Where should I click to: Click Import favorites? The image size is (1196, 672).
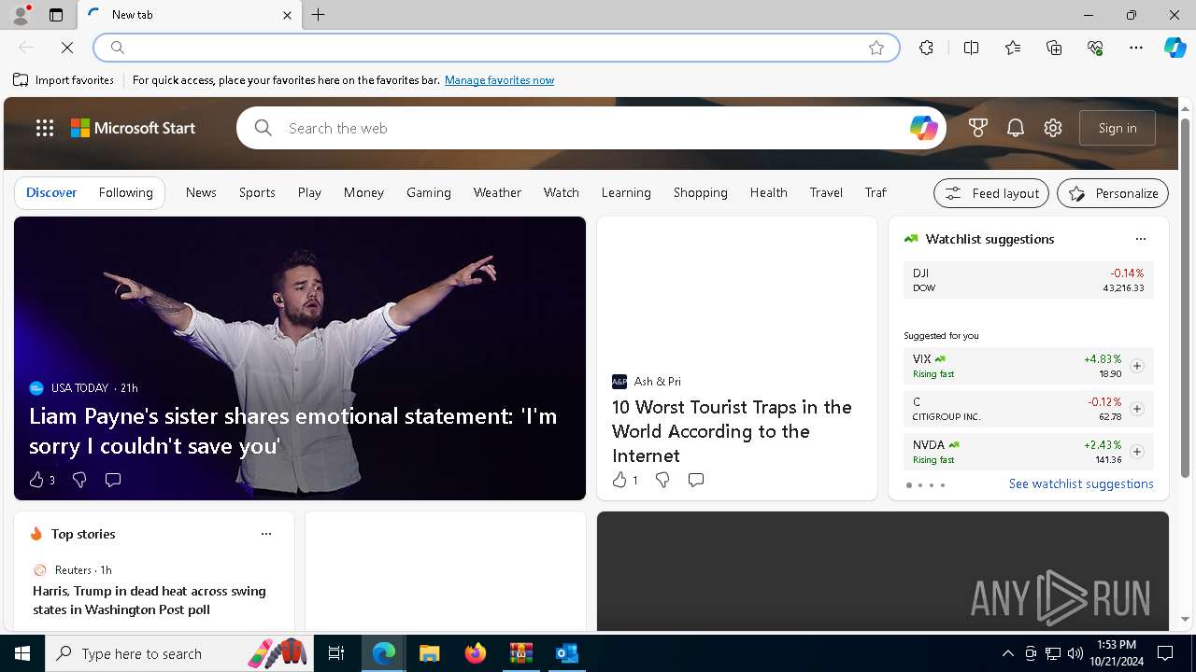pyautogui.click(x=64, y=80)
